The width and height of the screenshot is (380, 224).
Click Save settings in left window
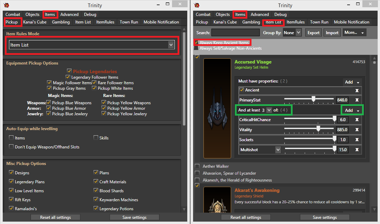pyautogui.click(x=134, y=217)
